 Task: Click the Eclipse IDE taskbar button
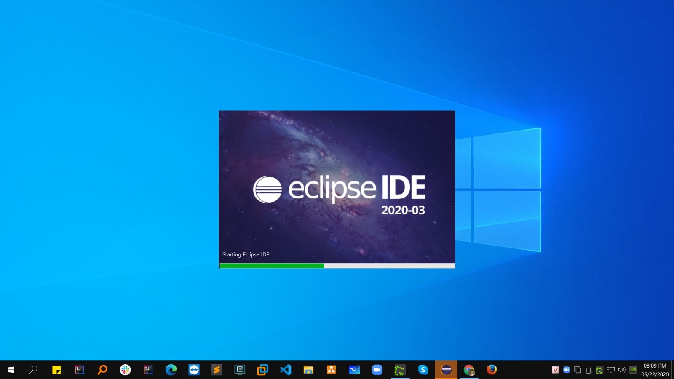(446, 370)
